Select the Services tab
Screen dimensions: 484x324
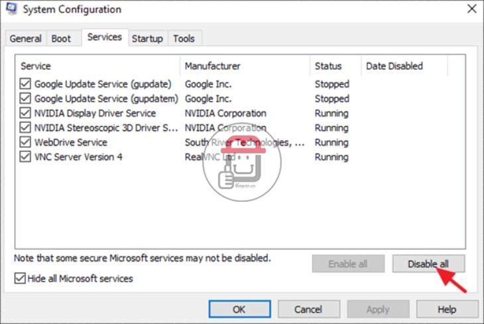(x=105, y=37)
